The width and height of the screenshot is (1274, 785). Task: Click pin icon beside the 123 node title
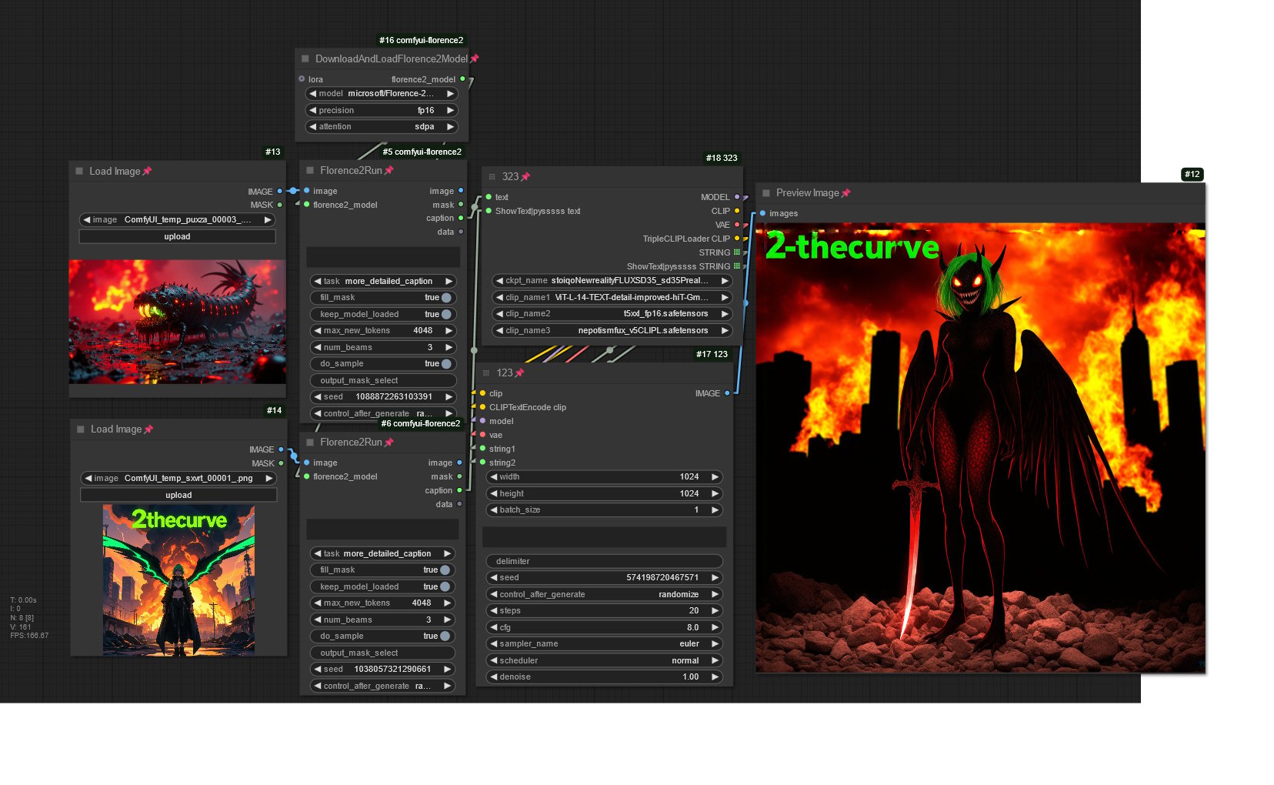[x=519, y=372]
